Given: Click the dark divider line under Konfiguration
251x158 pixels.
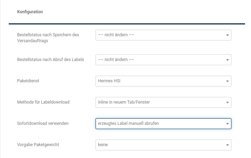Looking at the screenshot, I should [127, 24].
